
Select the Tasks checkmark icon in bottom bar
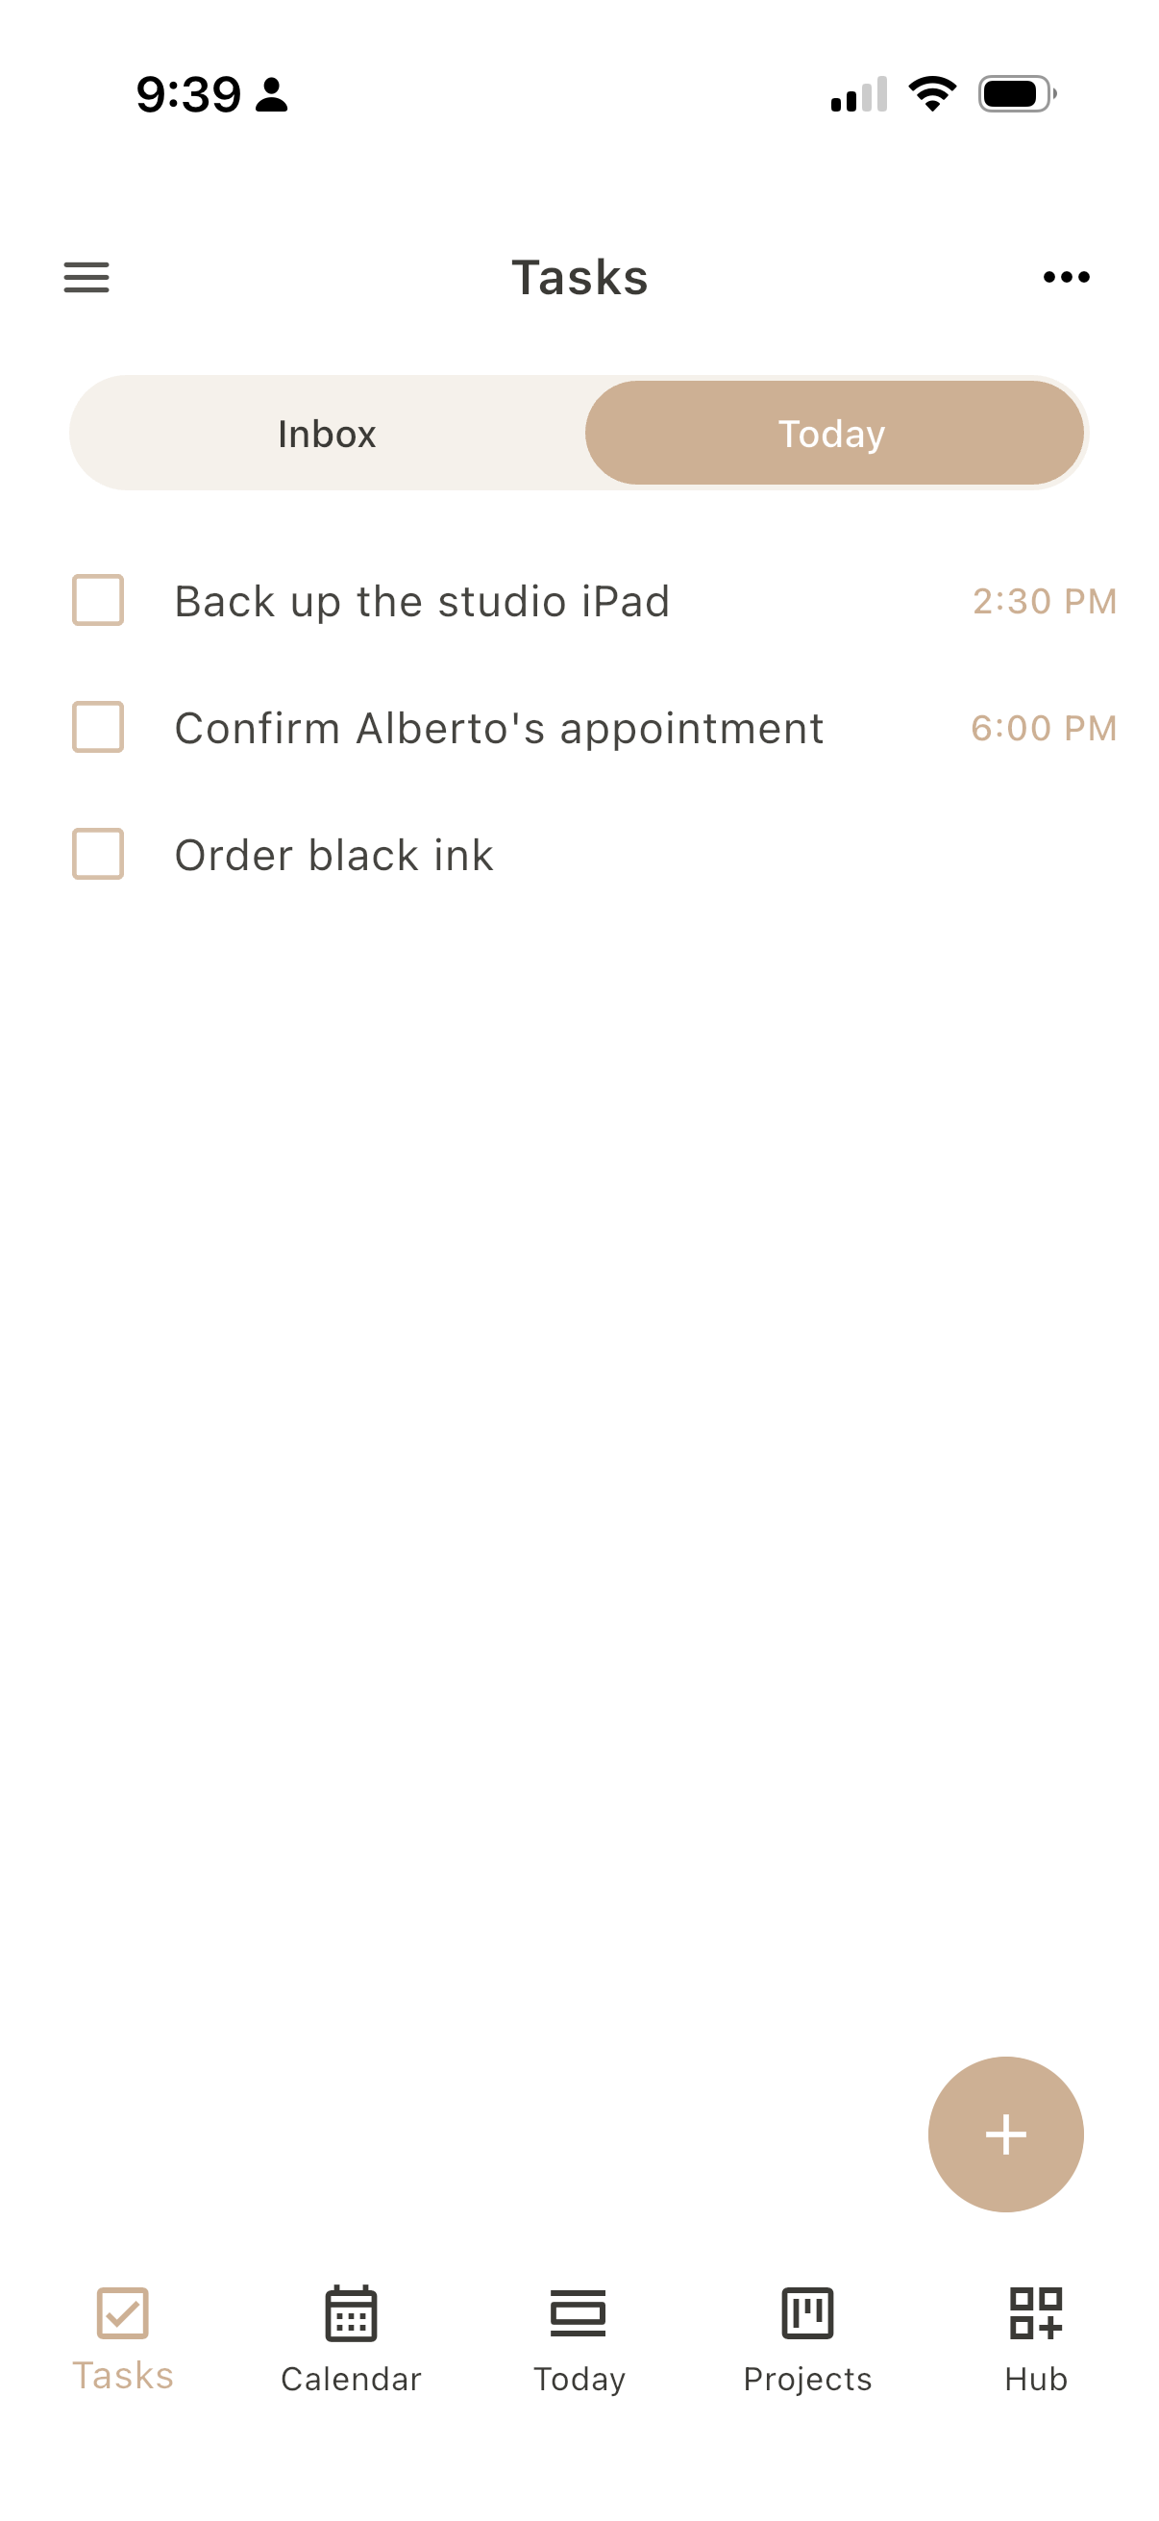pos(122,2312)
